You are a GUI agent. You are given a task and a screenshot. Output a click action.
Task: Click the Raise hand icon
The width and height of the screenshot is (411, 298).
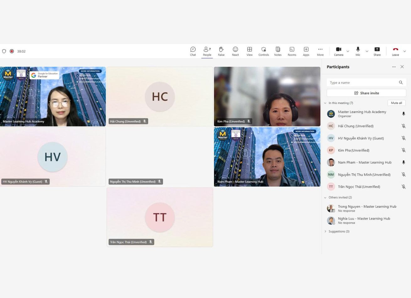click(x=221, y=51)
